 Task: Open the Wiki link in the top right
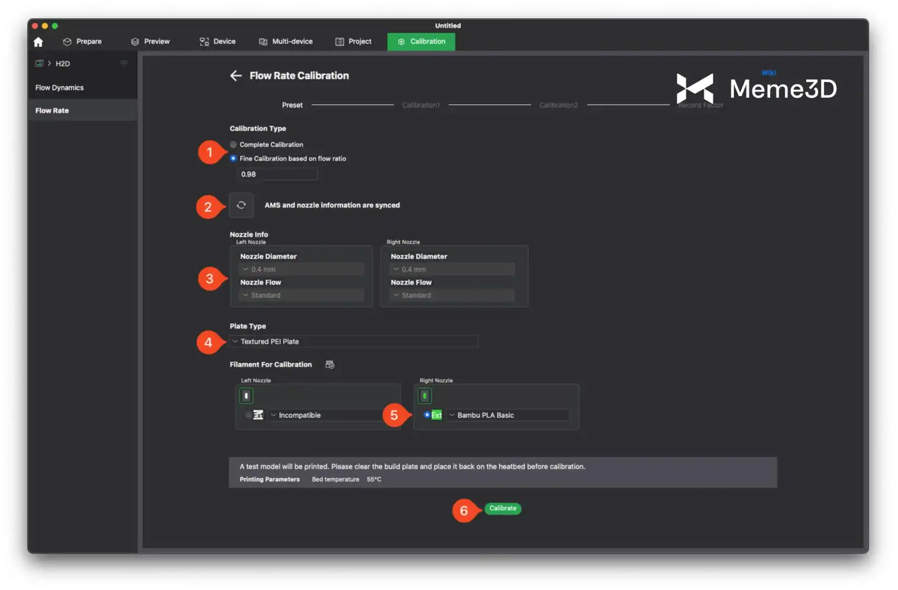tap(768, 73)
